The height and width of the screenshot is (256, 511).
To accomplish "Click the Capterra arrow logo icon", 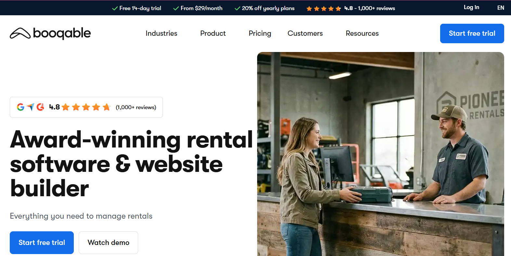I will tap(31, 107).
